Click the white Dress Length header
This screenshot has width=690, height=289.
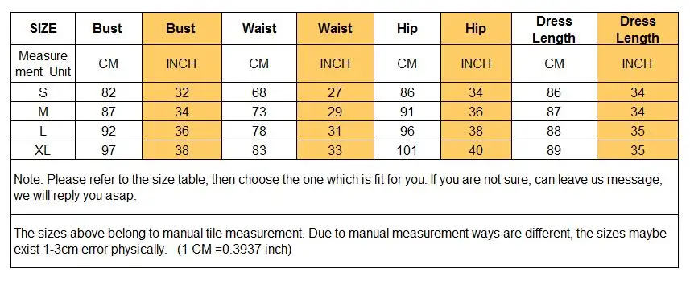click(x=554, y=29)
